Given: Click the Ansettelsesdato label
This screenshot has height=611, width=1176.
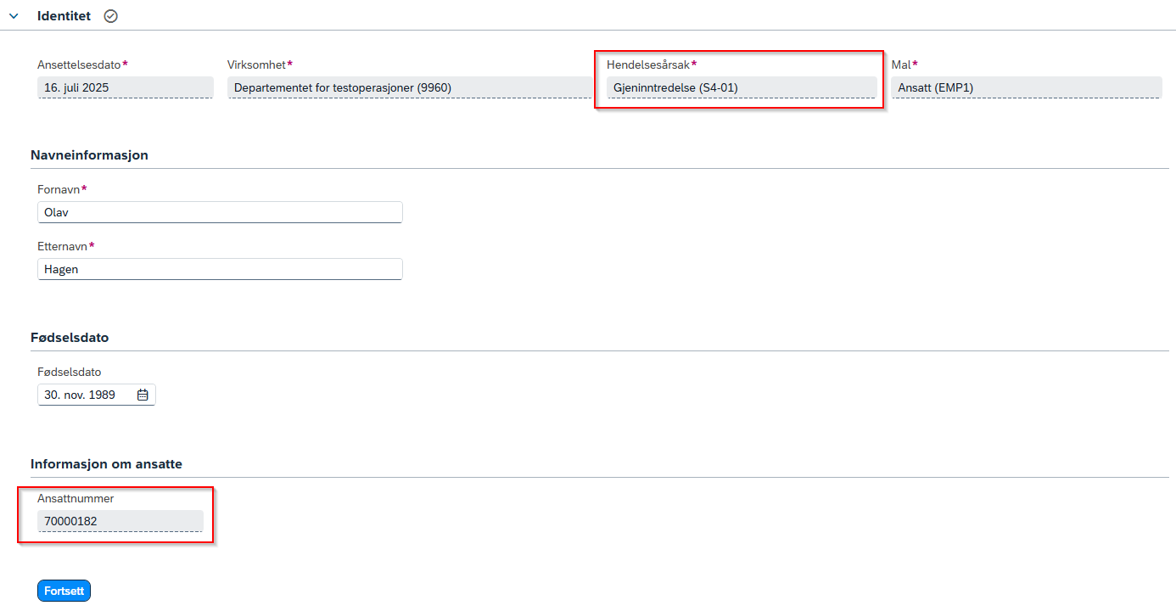Looking at the screenshot, I should 80,64.
